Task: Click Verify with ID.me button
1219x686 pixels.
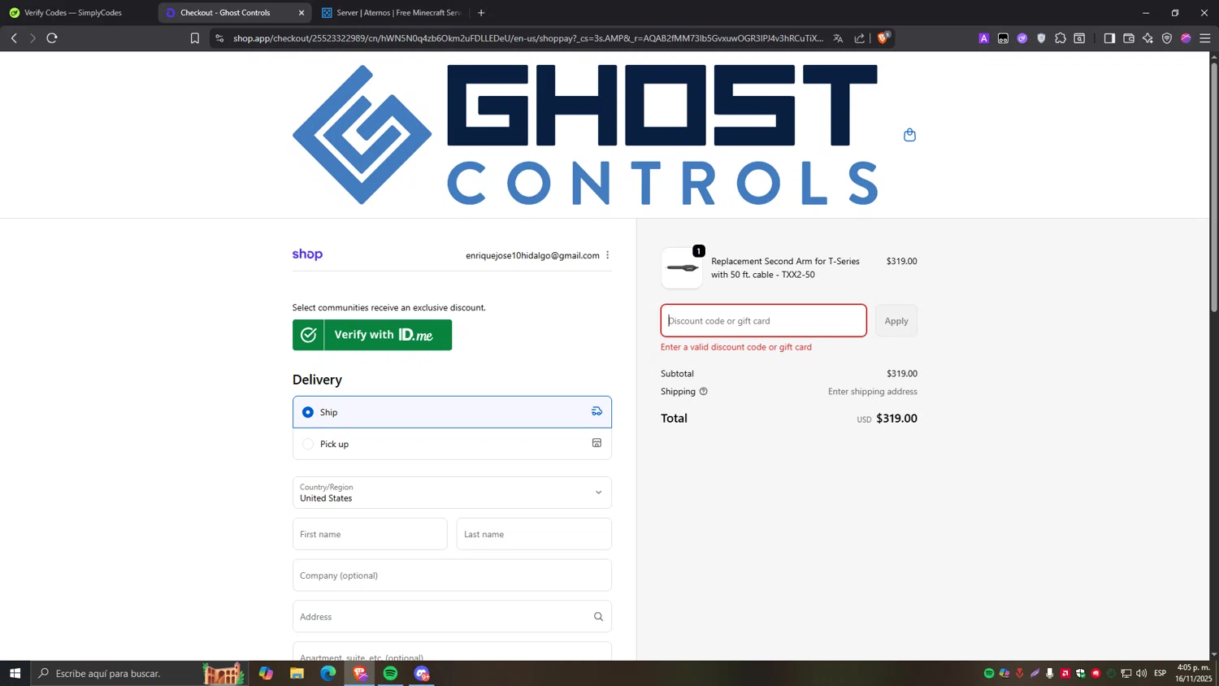Action: click(x=372, y=335)
